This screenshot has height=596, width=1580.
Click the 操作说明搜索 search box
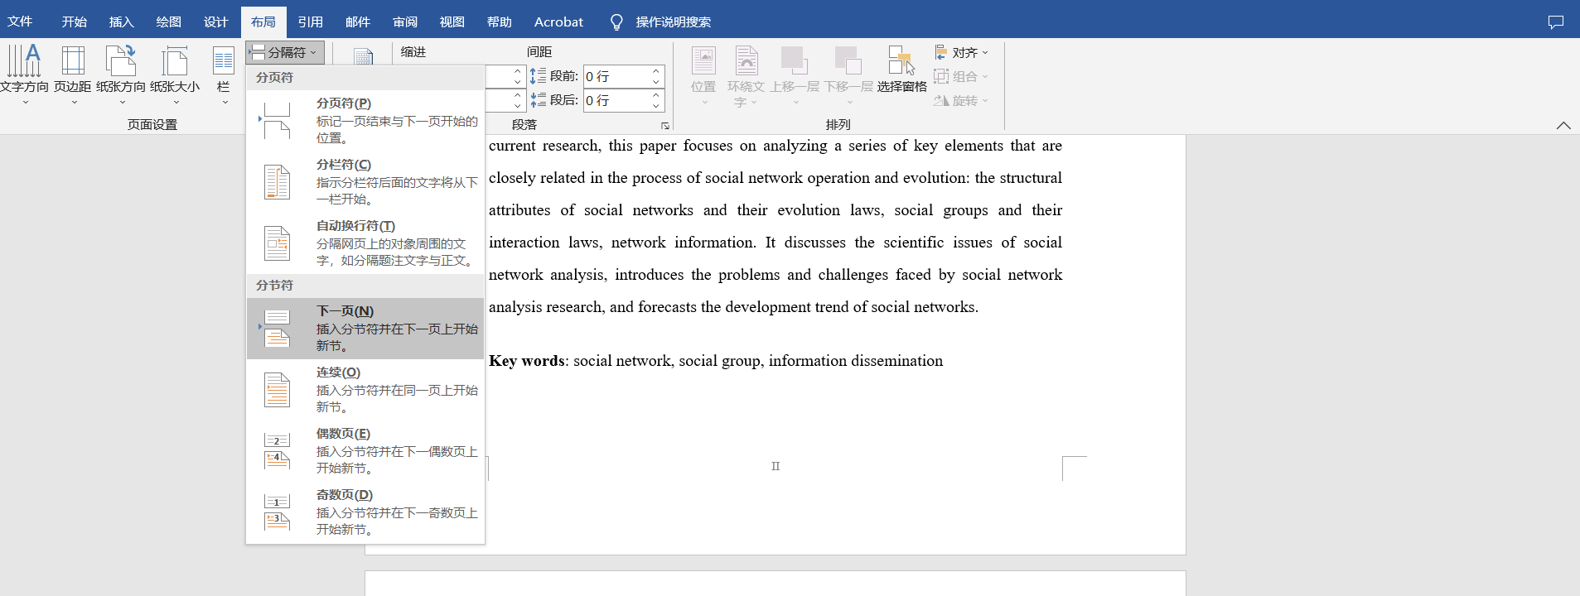673,22
